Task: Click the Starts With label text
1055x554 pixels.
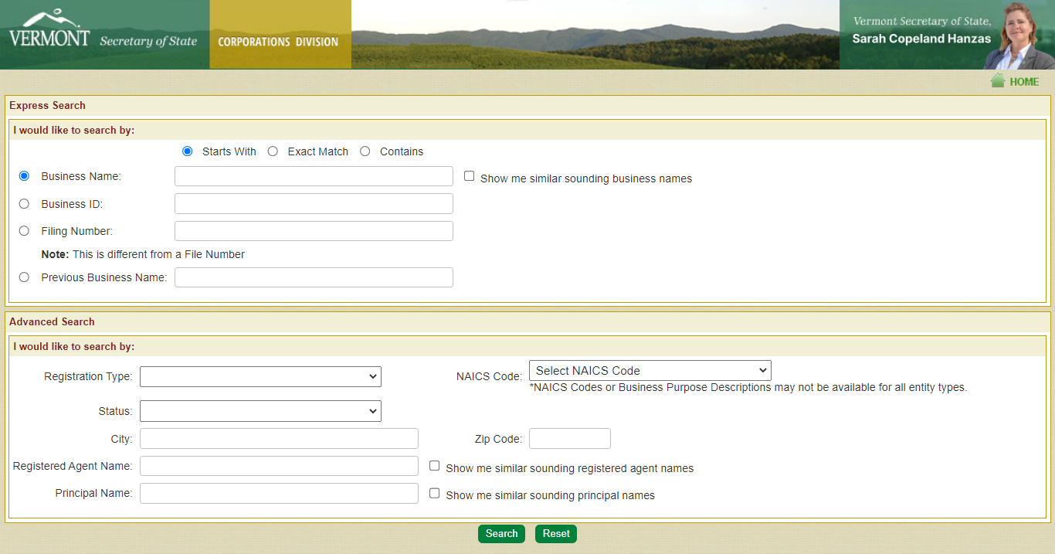Action: click(229, 151)
